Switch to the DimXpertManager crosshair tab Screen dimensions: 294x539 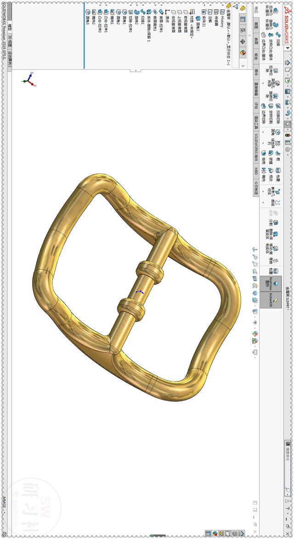coord(243,42)
